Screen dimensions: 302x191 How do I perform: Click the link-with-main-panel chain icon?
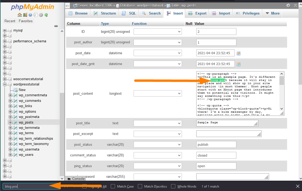[56, 26]
